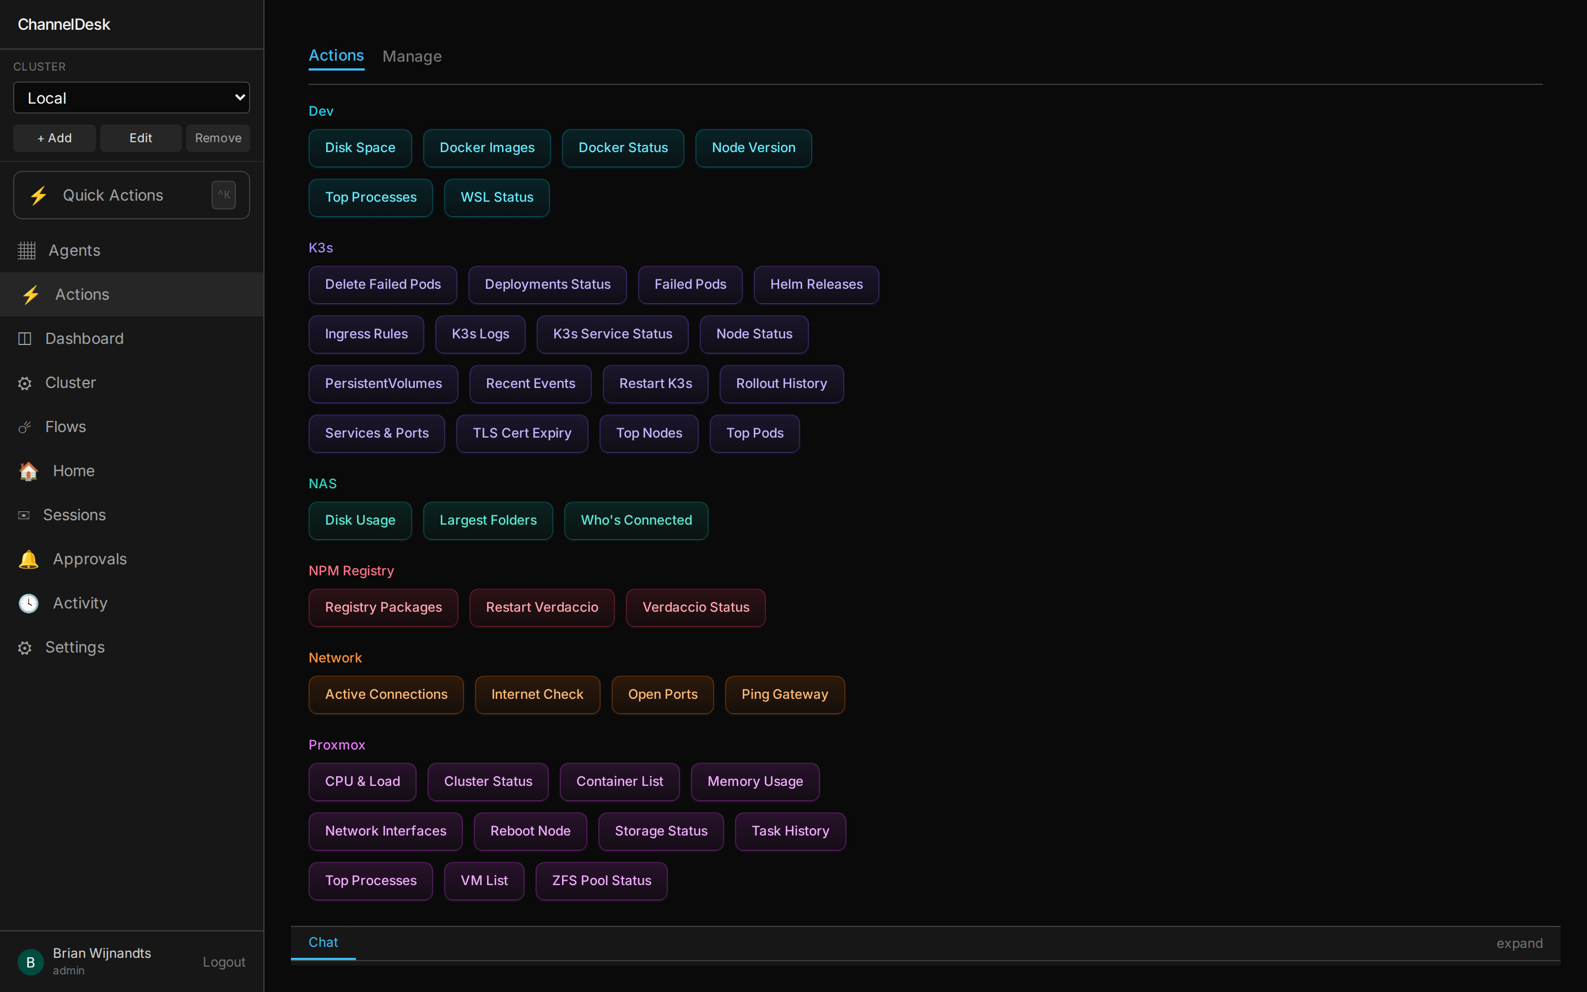
Task: Open the Quick Actions search box
Action: [x=132, y=196]
